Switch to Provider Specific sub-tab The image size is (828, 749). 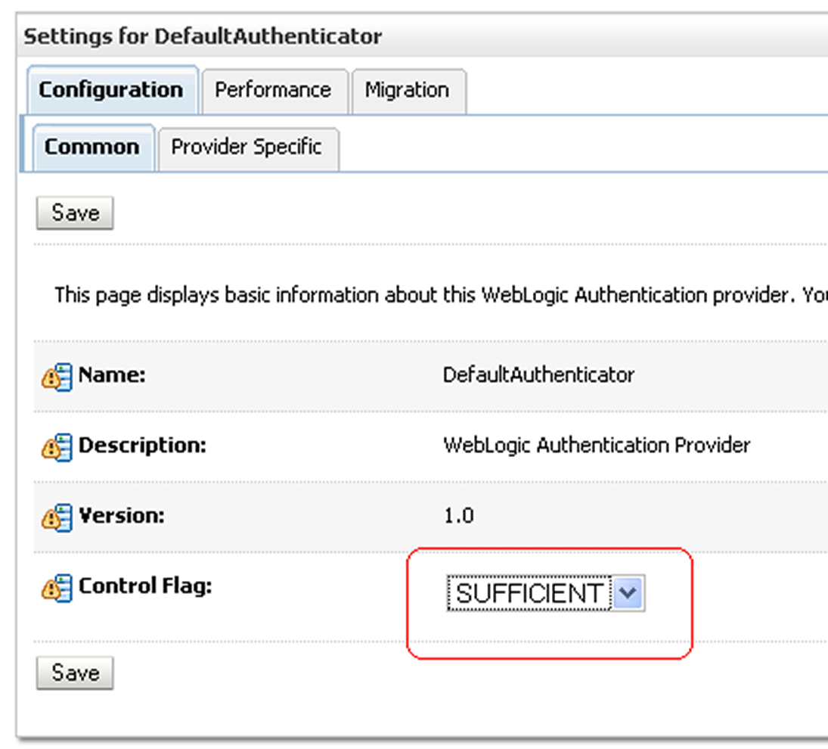coord(248,149)
